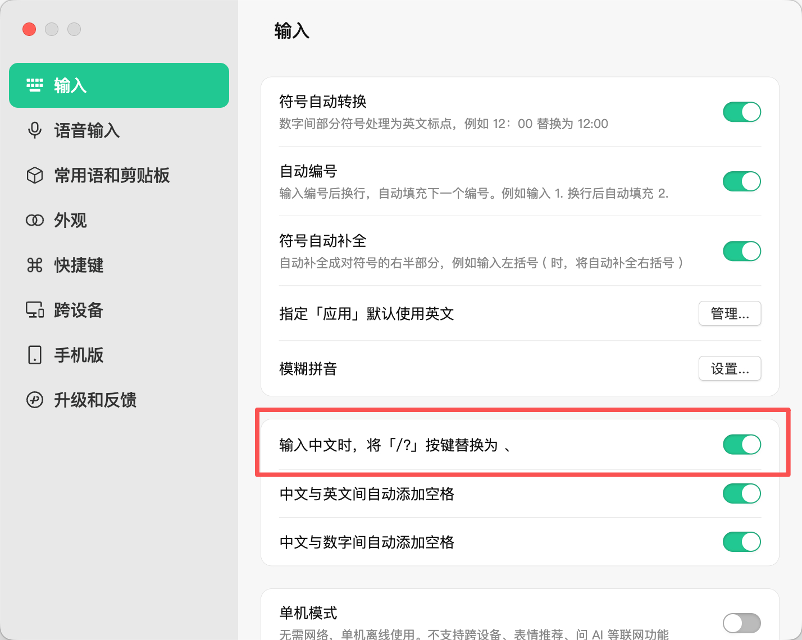Go to 外观 settings page
Image resolution: width=802 pixels, height=640 pixels.
point(119,220)
